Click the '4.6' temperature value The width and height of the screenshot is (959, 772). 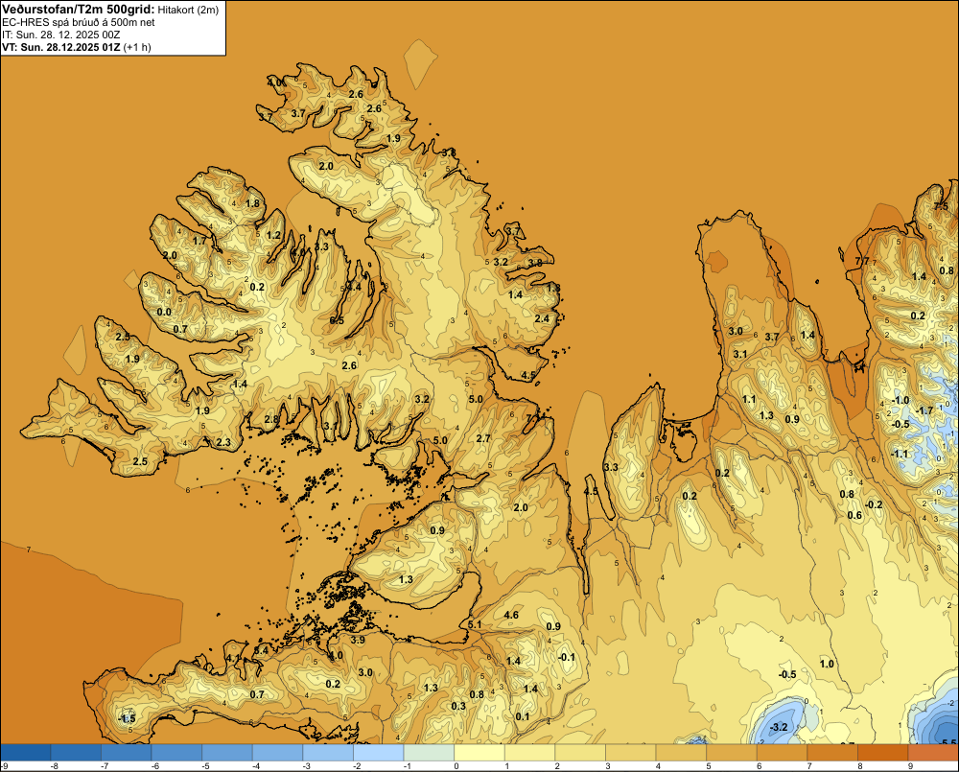pyautogui.click(x=511, y=615)
